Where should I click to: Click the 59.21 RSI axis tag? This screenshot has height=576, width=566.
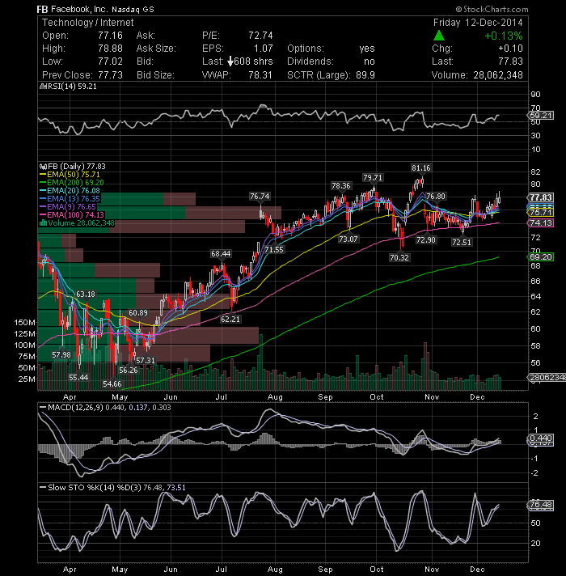pyautogui.click(x=540, y=116)
